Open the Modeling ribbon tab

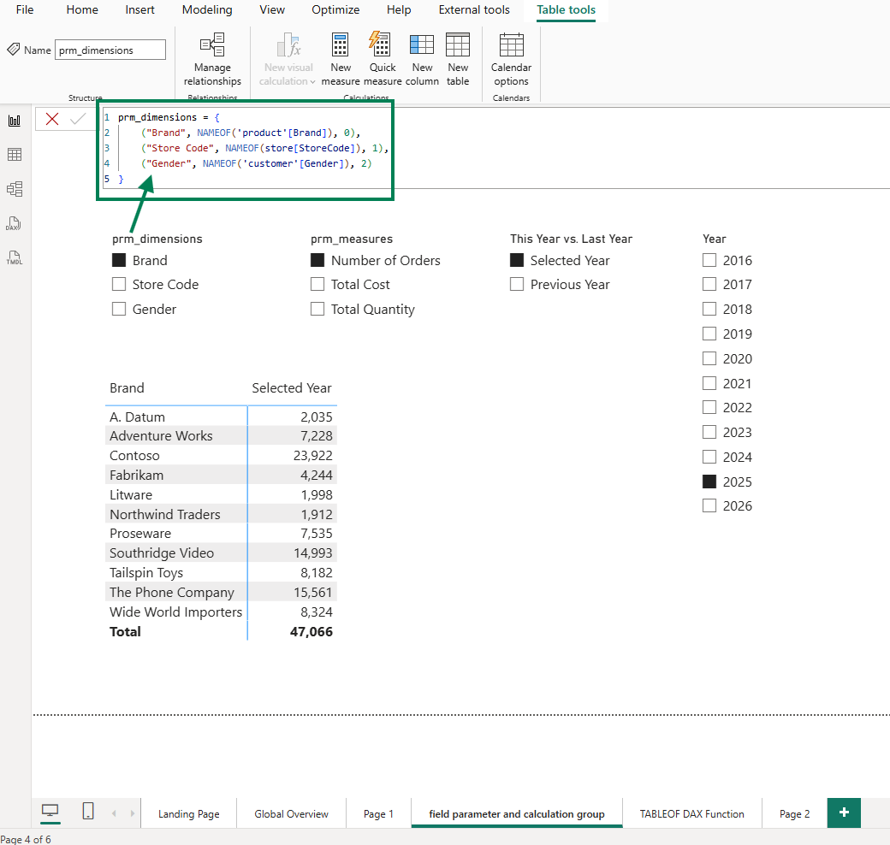[207, 9]
